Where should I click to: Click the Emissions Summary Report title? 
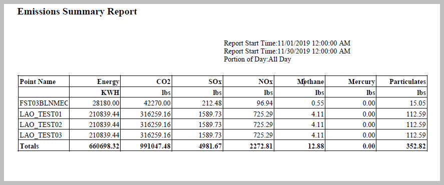tap(77, 11)
